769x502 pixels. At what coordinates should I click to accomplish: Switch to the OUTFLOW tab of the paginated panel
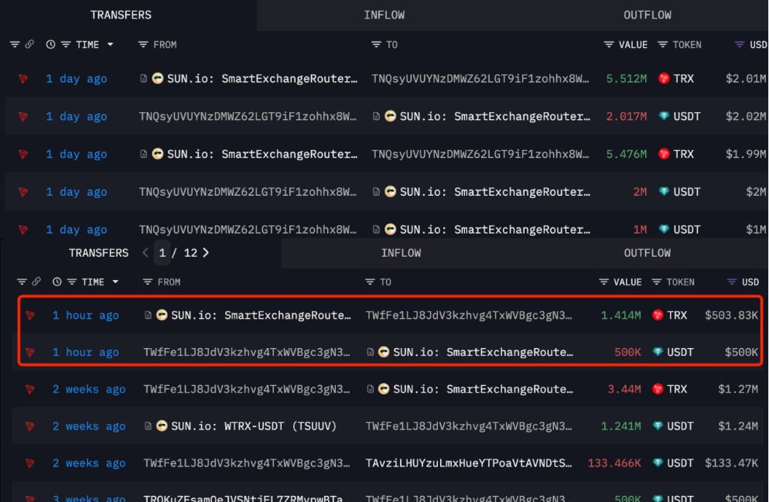(648, 253)
